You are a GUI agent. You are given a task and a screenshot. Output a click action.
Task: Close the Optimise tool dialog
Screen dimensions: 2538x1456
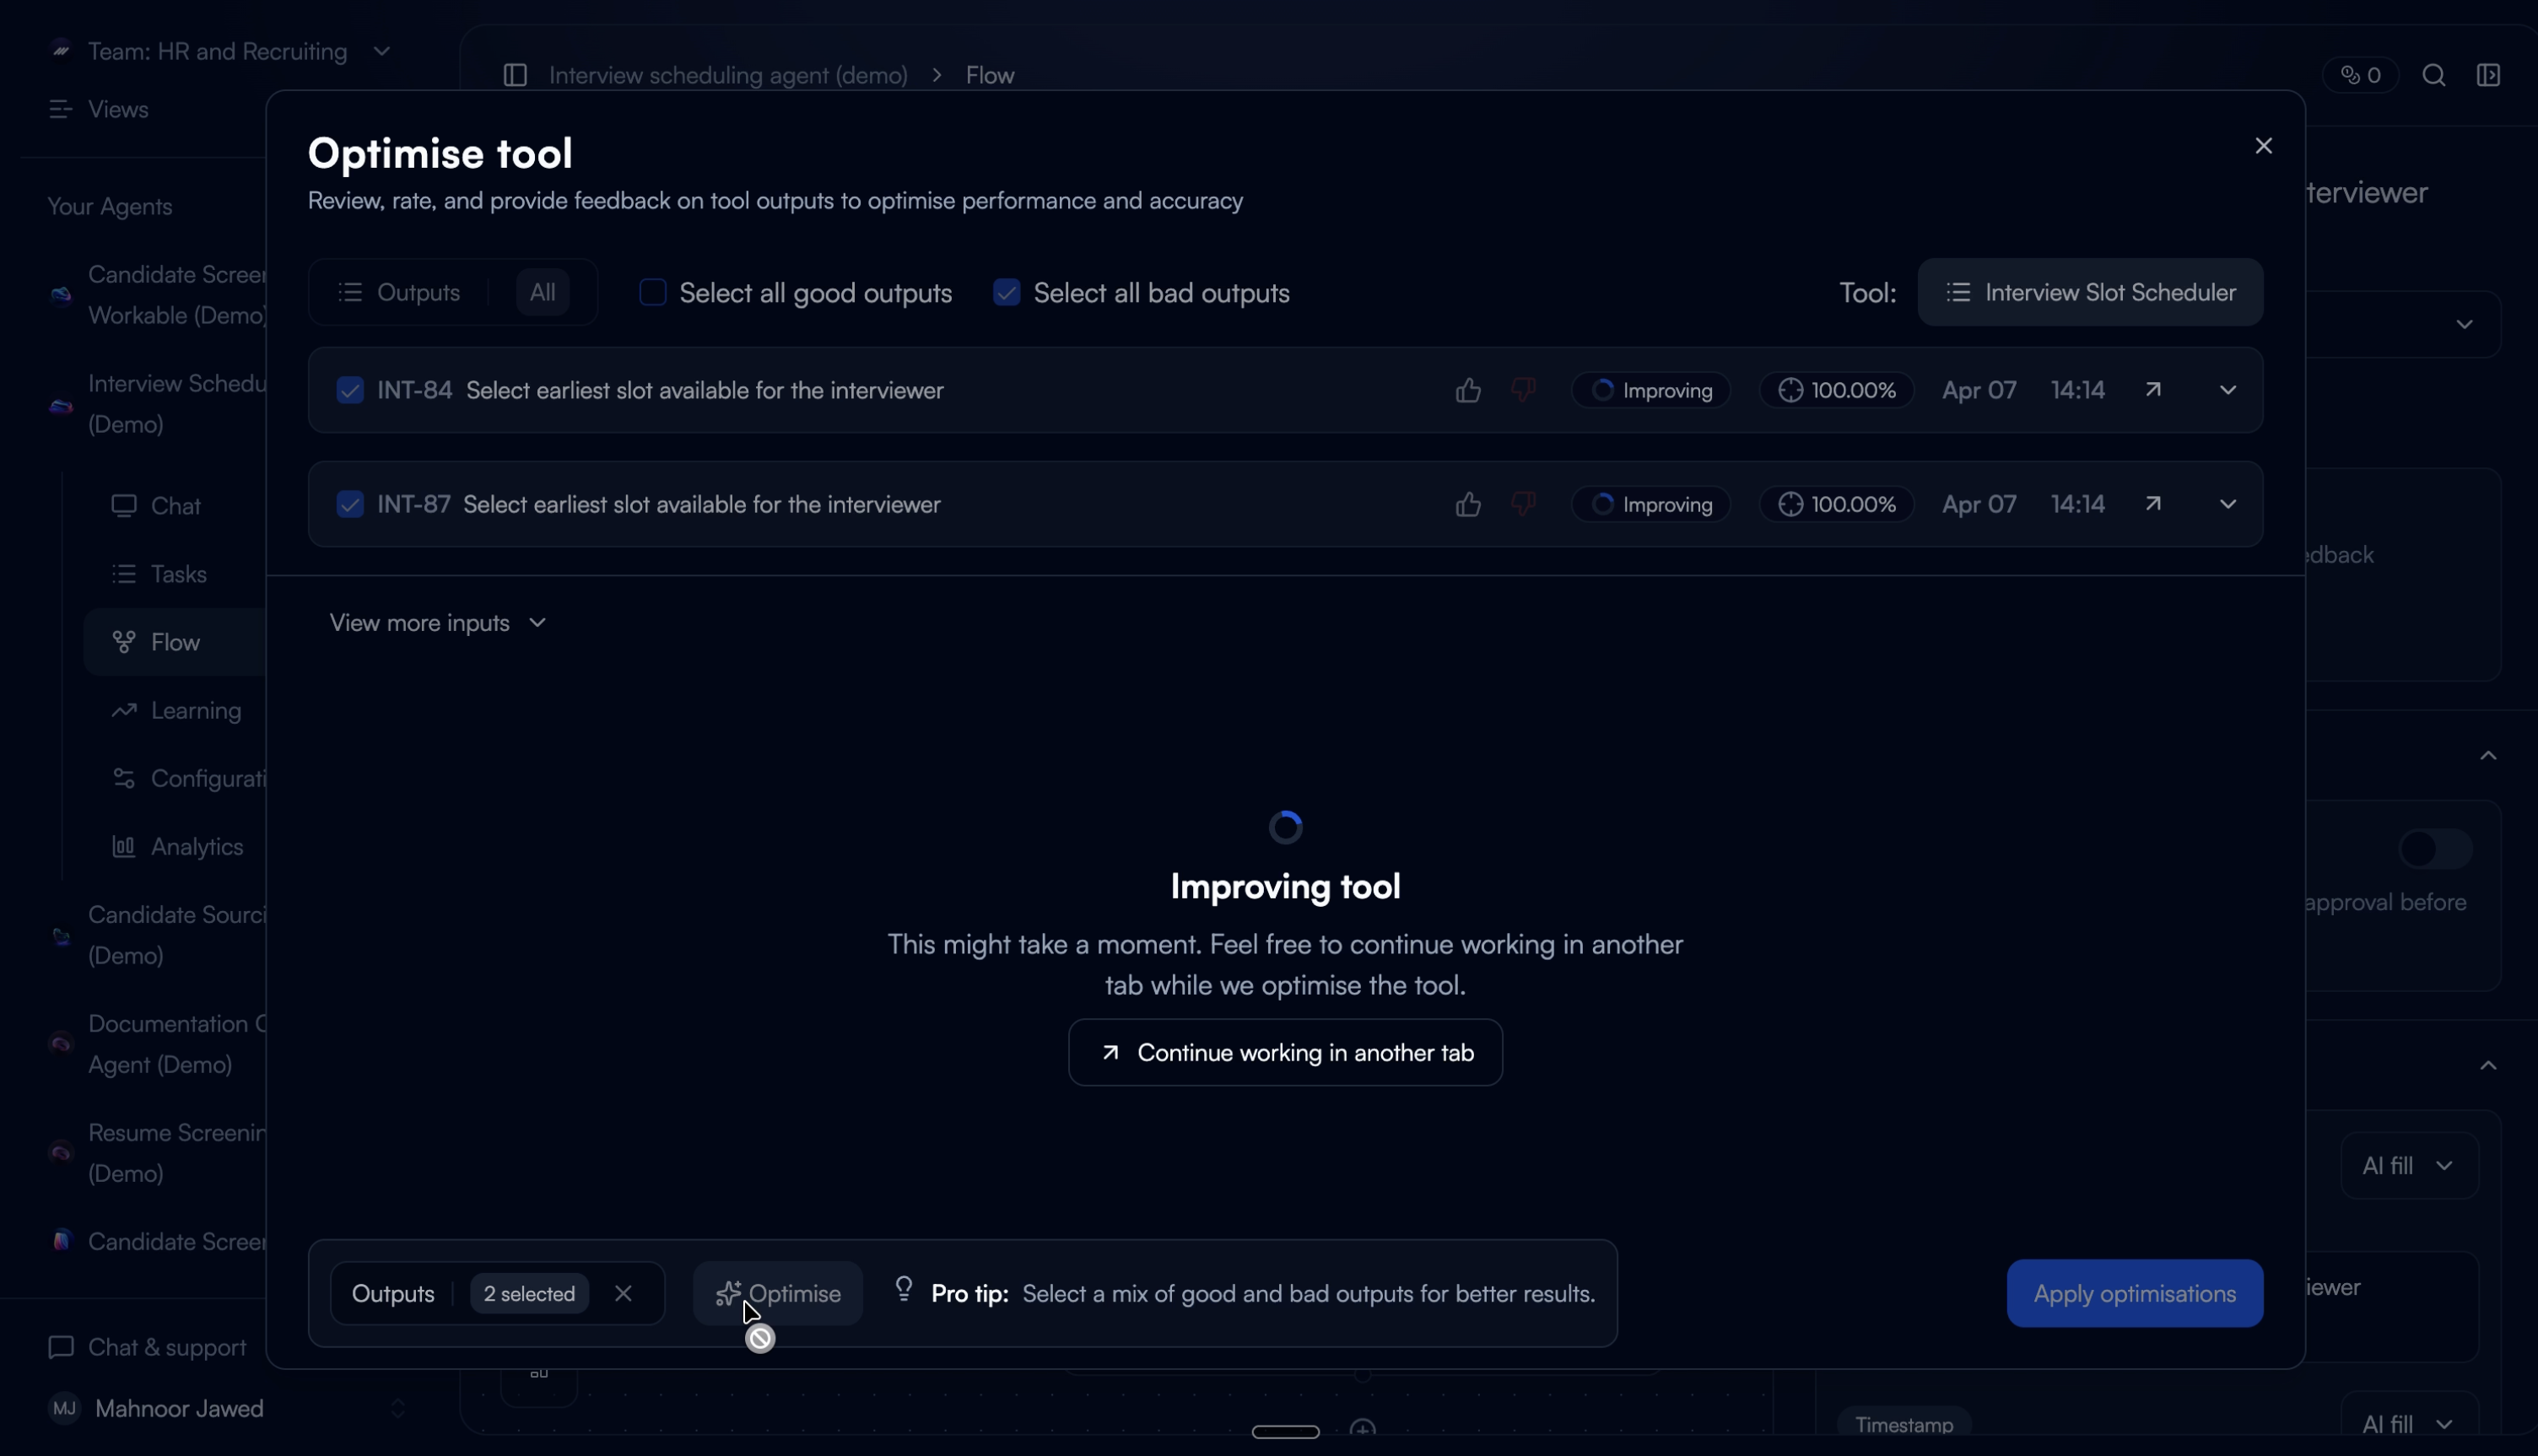pos(2263,146)
